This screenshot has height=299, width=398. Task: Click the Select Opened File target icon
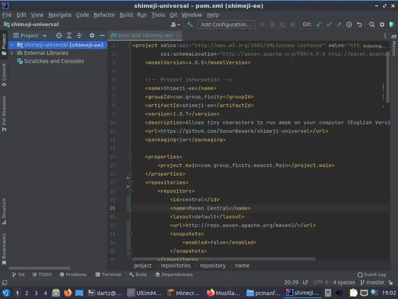(x=59, y=35)
